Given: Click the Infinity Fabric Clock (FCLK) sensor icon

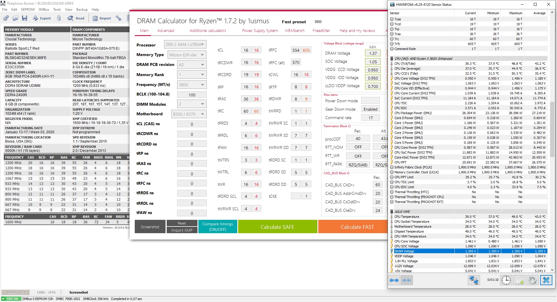Looking at the screenshot, I should (x=392, y=167).
